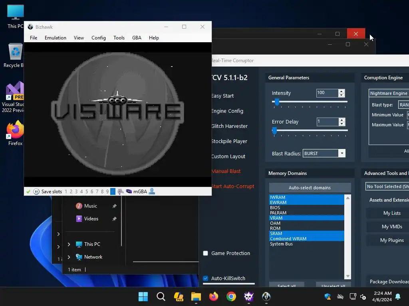The height and width of the screenshot is (306, 409).
Task: Open the Windows Start menu
Action: tap(143, 296)
